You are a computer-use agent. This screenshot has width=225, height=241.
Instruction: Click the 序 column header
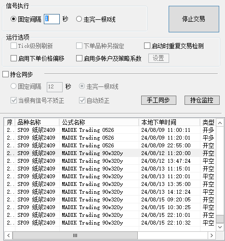[x=10, y=122]
